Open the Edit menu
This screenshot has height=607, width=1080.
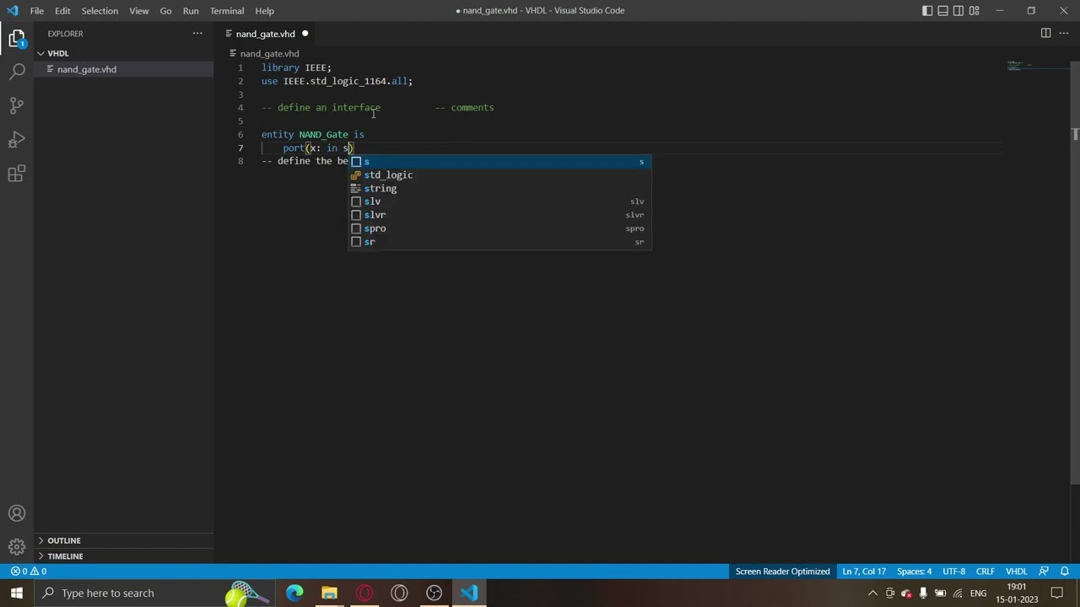62,11
